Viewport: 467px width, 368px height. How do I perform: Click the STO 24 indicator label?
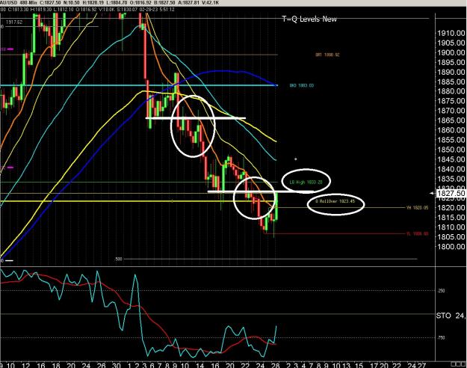[x=451, y=316]
